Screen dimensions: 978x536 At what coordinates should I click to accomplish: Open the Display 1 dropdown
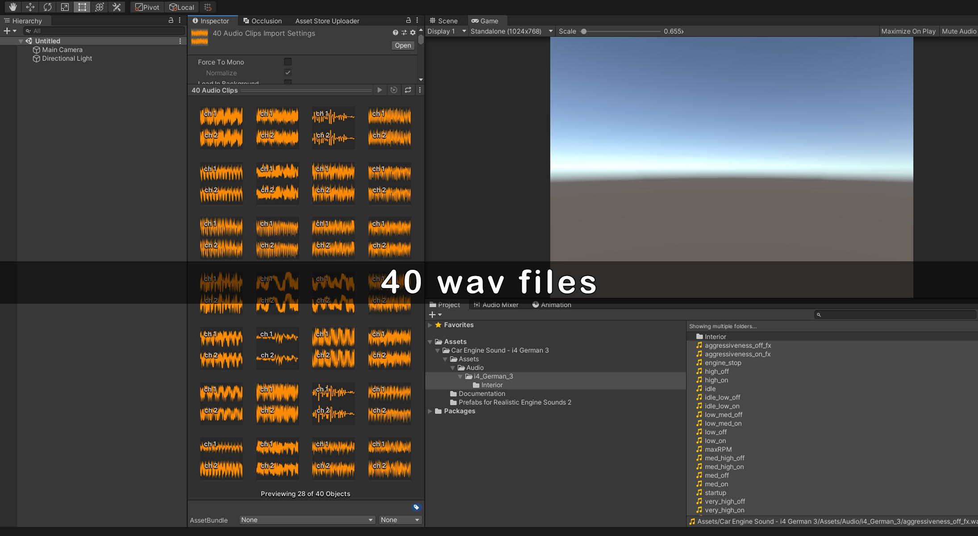click(446, 31)
